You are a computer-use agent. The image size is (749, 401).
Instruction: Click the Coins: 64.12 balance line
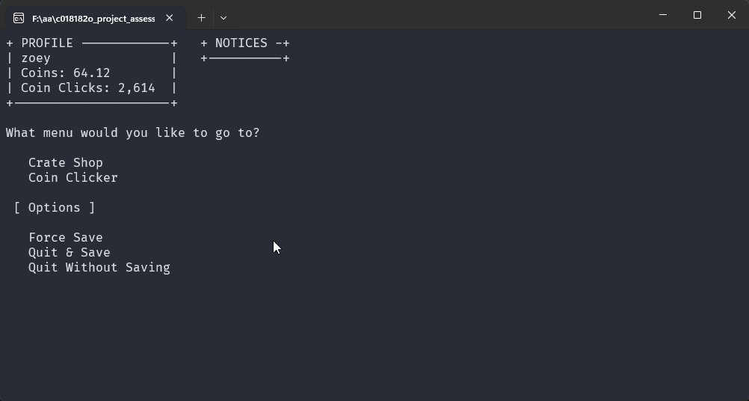point(66,73)
